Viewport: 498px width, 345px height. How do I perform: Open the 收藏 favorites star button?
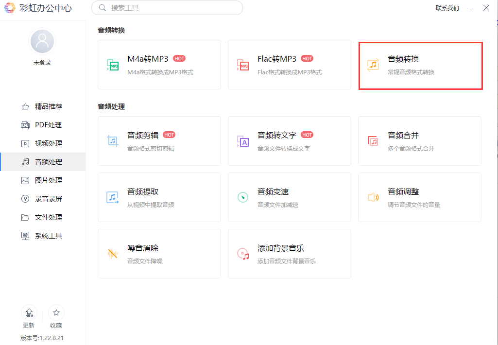[x=56, y=317]
